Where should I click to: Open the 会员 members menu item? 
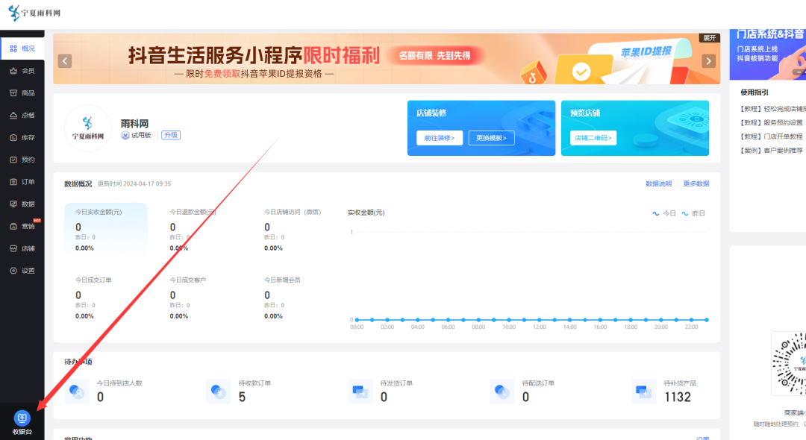[22, 71]
